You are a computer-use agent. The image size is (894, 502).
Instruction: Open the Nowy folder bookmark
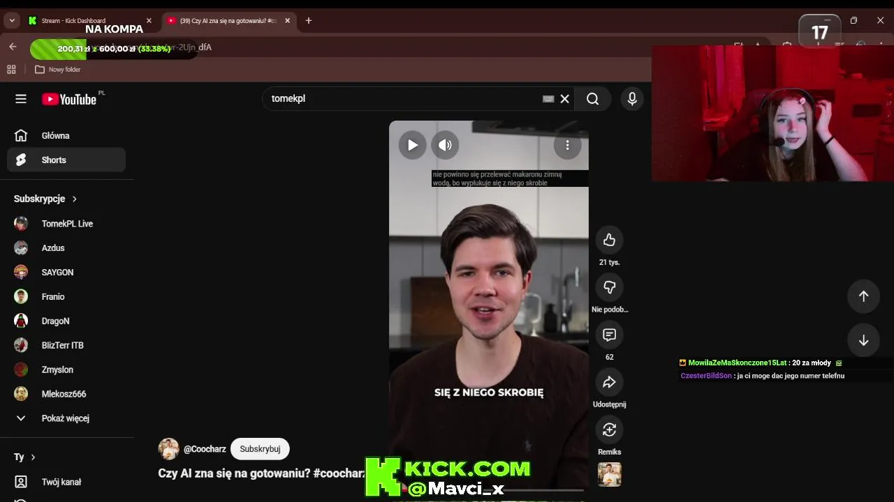tap(58, 70)
